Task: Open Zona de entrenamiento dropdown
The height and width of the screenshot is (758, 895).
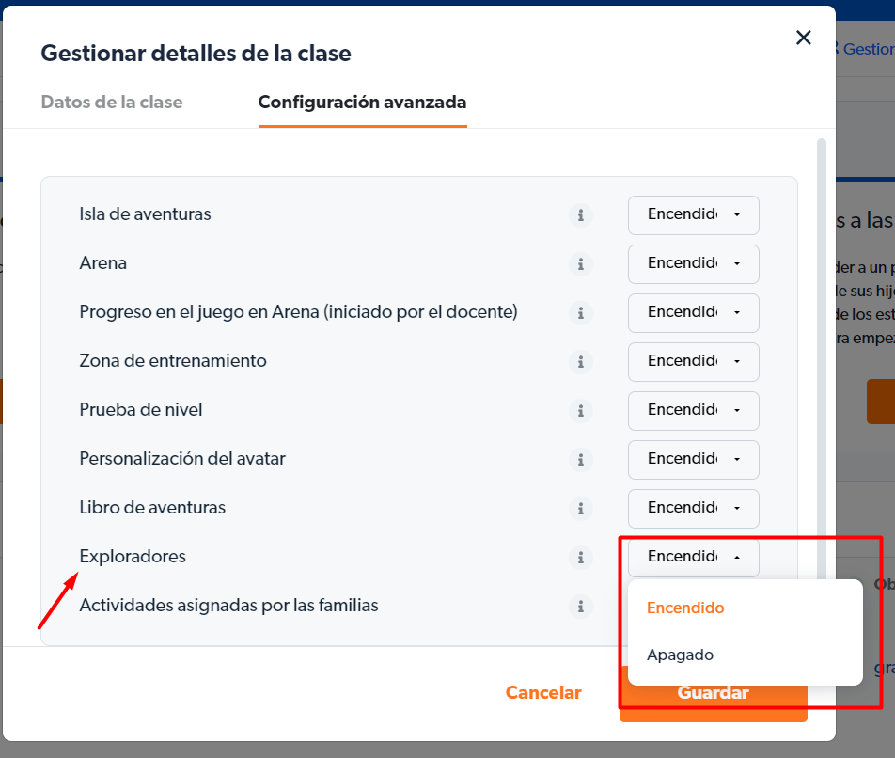Action: (693, 362)
